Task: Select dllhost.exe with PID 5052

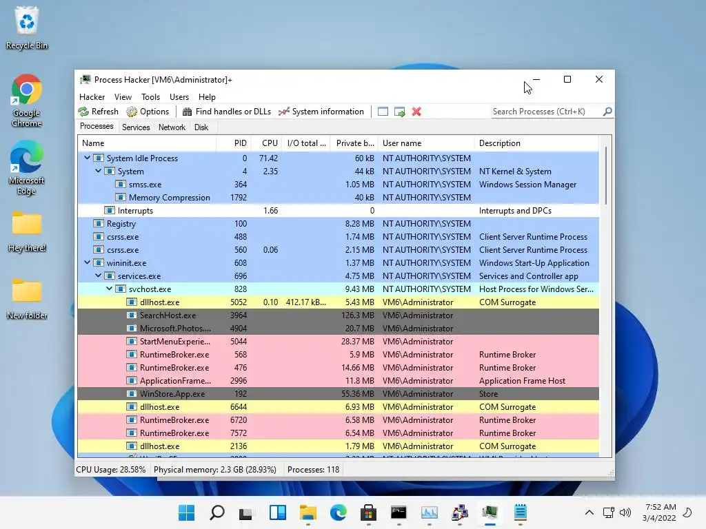Action: [x=338, y=302]
